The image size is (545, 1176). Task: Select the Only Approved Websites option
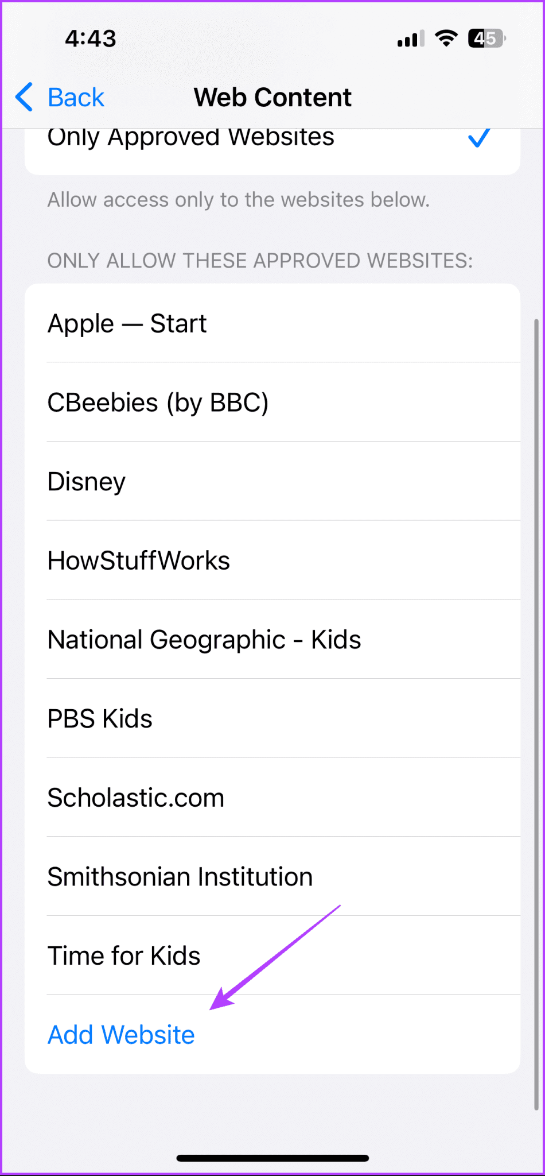[191, 138]
